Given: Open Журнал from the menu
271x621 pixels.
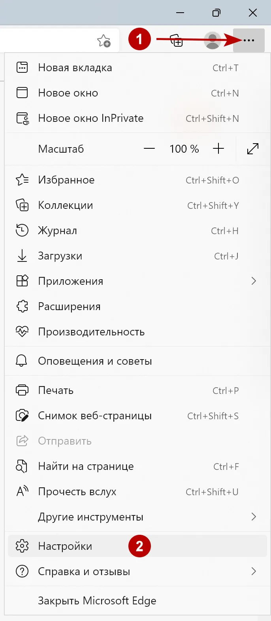Looking at the screenshot, I should pos(57,231).
